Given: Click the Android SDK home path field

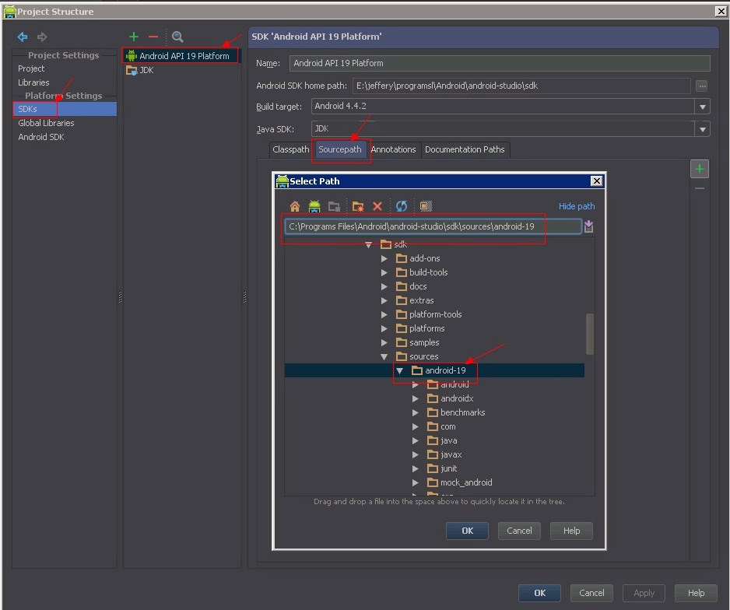Looking at the screenshot, I should click(x=521, y=86).
